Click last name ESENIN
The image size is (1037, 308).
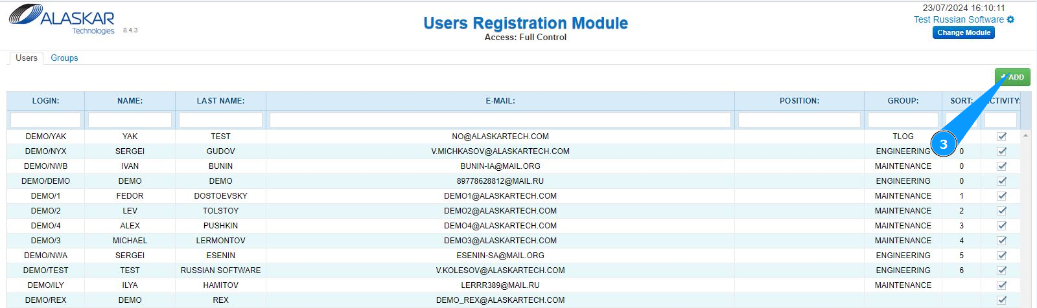[220, 256]
